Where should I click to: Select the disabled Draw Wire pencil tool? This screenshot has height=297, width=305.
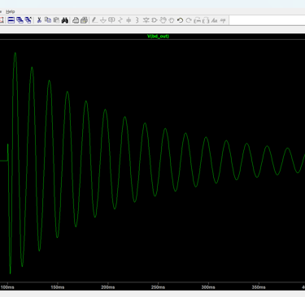pyautogui.click(x=94, y=20)
